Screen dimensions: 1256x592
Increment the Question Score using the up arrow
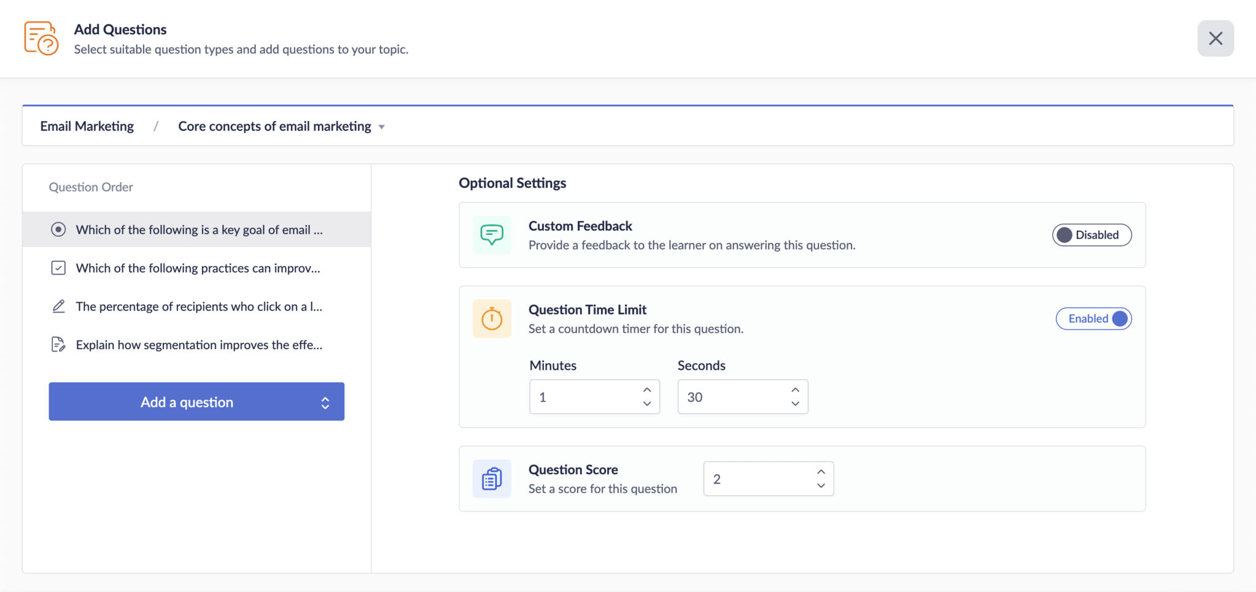point(821,472)
